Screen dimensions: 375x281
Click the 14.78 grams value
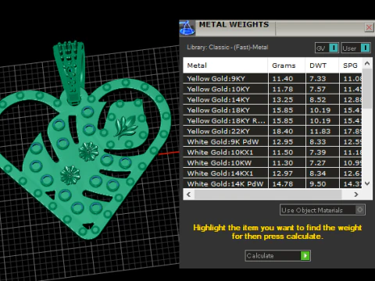[283, 184]
